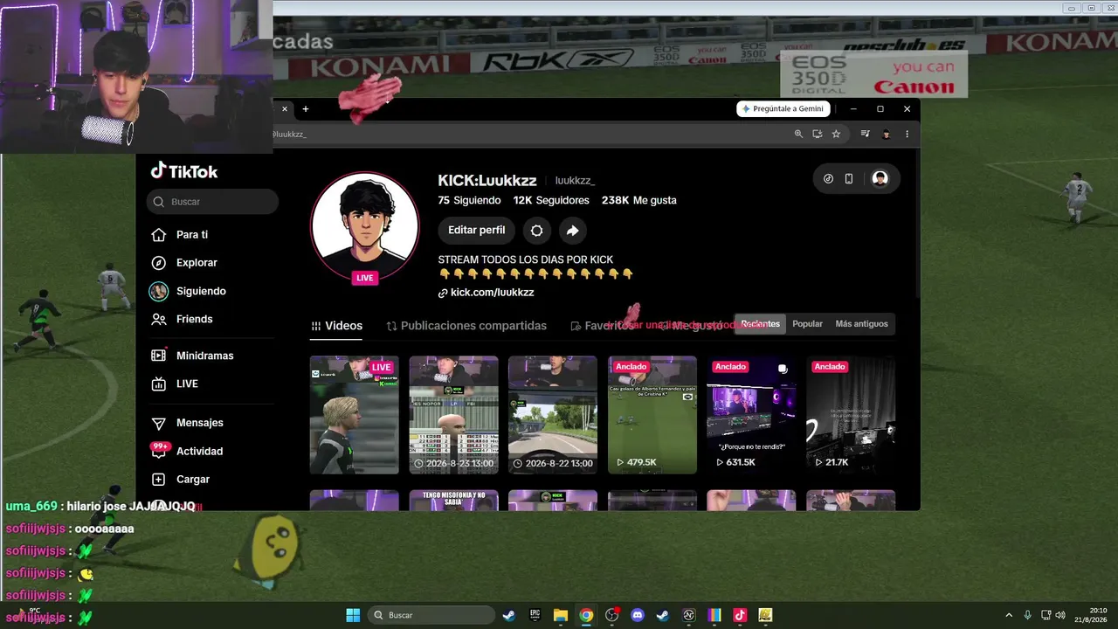This screenshot has height=629, width=1118.
Task: Click the home icon beside Para ti
Action: tap(158, 235)
